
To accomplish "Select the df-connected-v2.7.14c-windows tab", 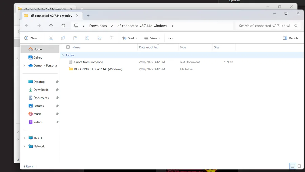I will [52, 16].
